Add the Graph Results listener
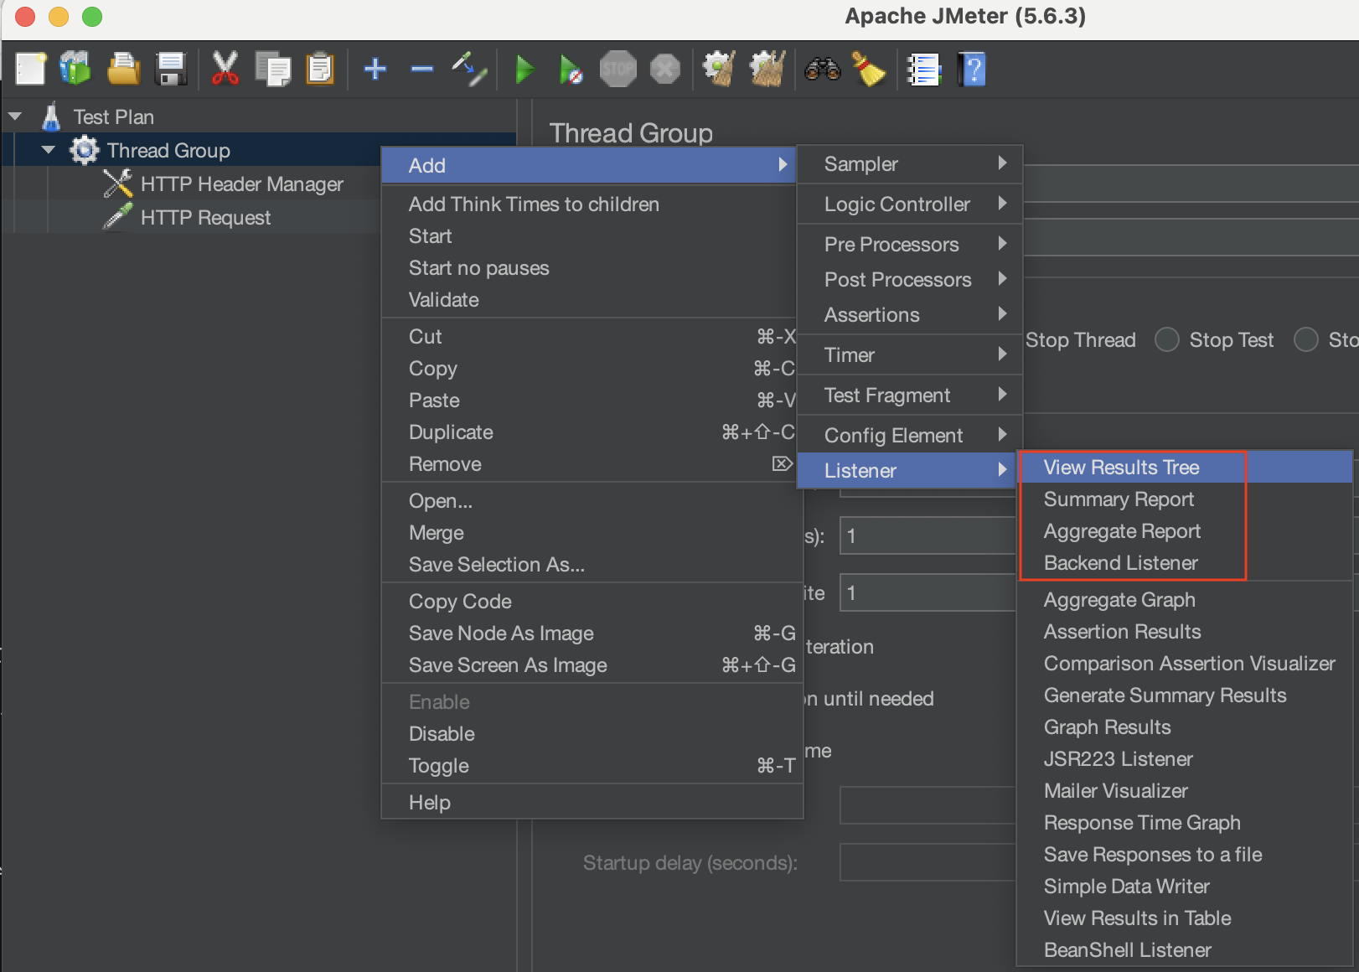Screen dimensions: 1359x972 (1185, 727)
